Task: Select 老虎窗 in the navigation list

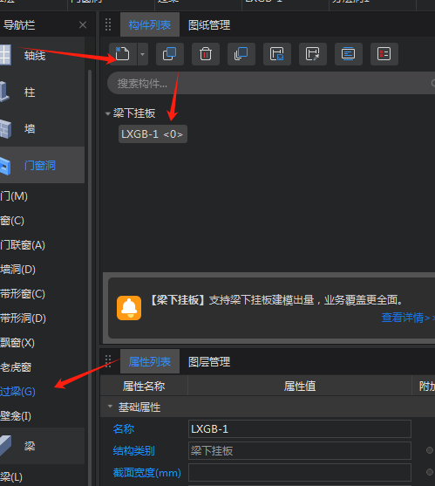Action: (16, 367)
